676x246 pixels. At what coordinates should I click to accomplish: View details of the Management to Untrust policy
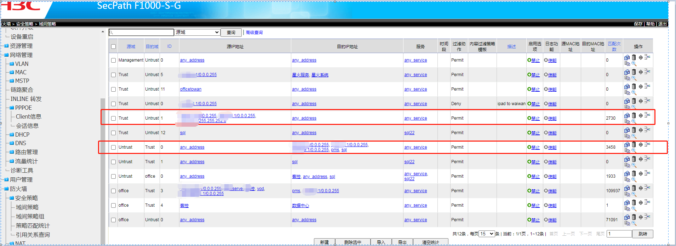point(634,64)
